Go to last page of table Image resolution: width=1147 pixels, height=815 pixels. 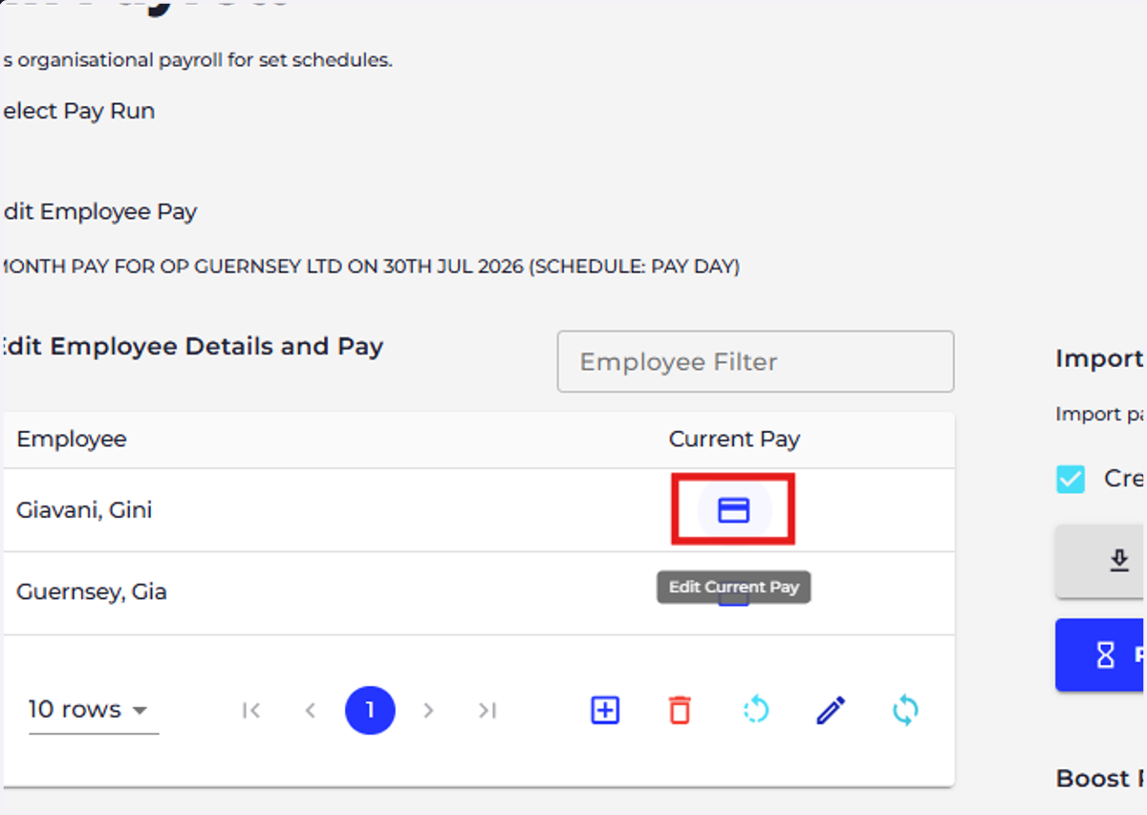tap(487, 710)
